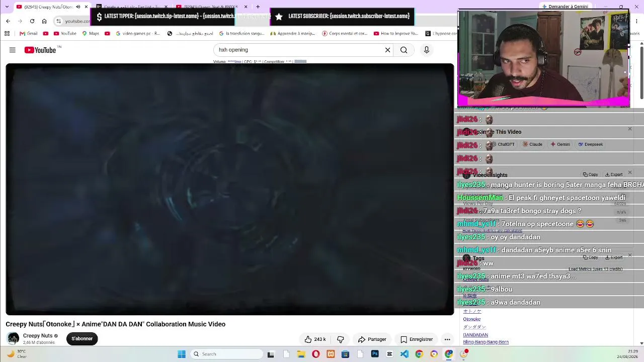Launch Photoshop from the taskbar
Viewport: 644px width, 362px height.
coord(375,354)
